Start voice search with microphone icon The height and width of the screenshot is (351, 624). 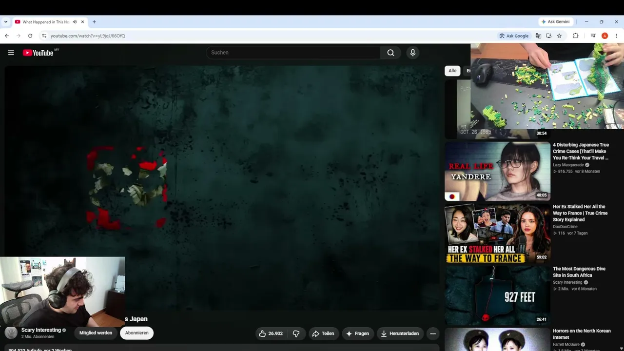413,53
